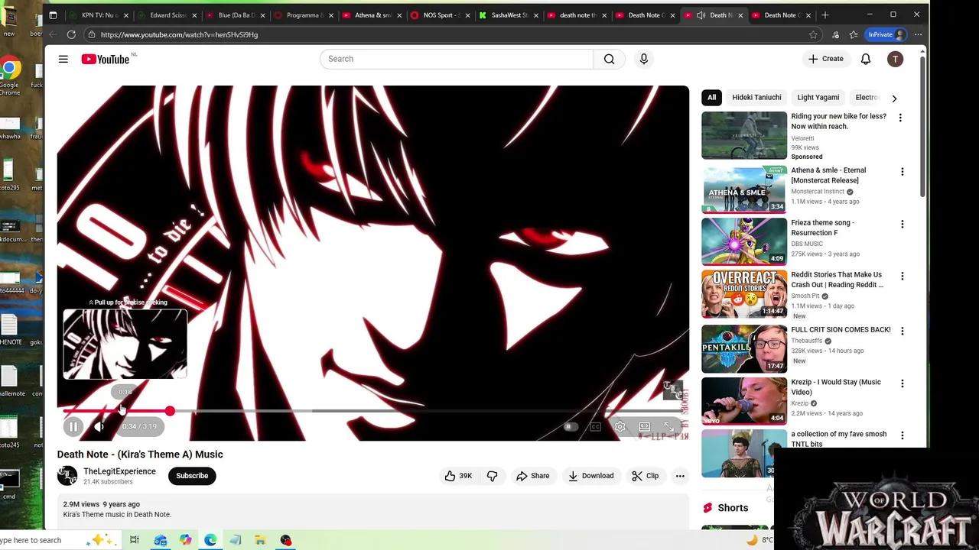The image size is (979, 550).
Task: Start voice search with the microphone icon
Action: click(644, 59)
